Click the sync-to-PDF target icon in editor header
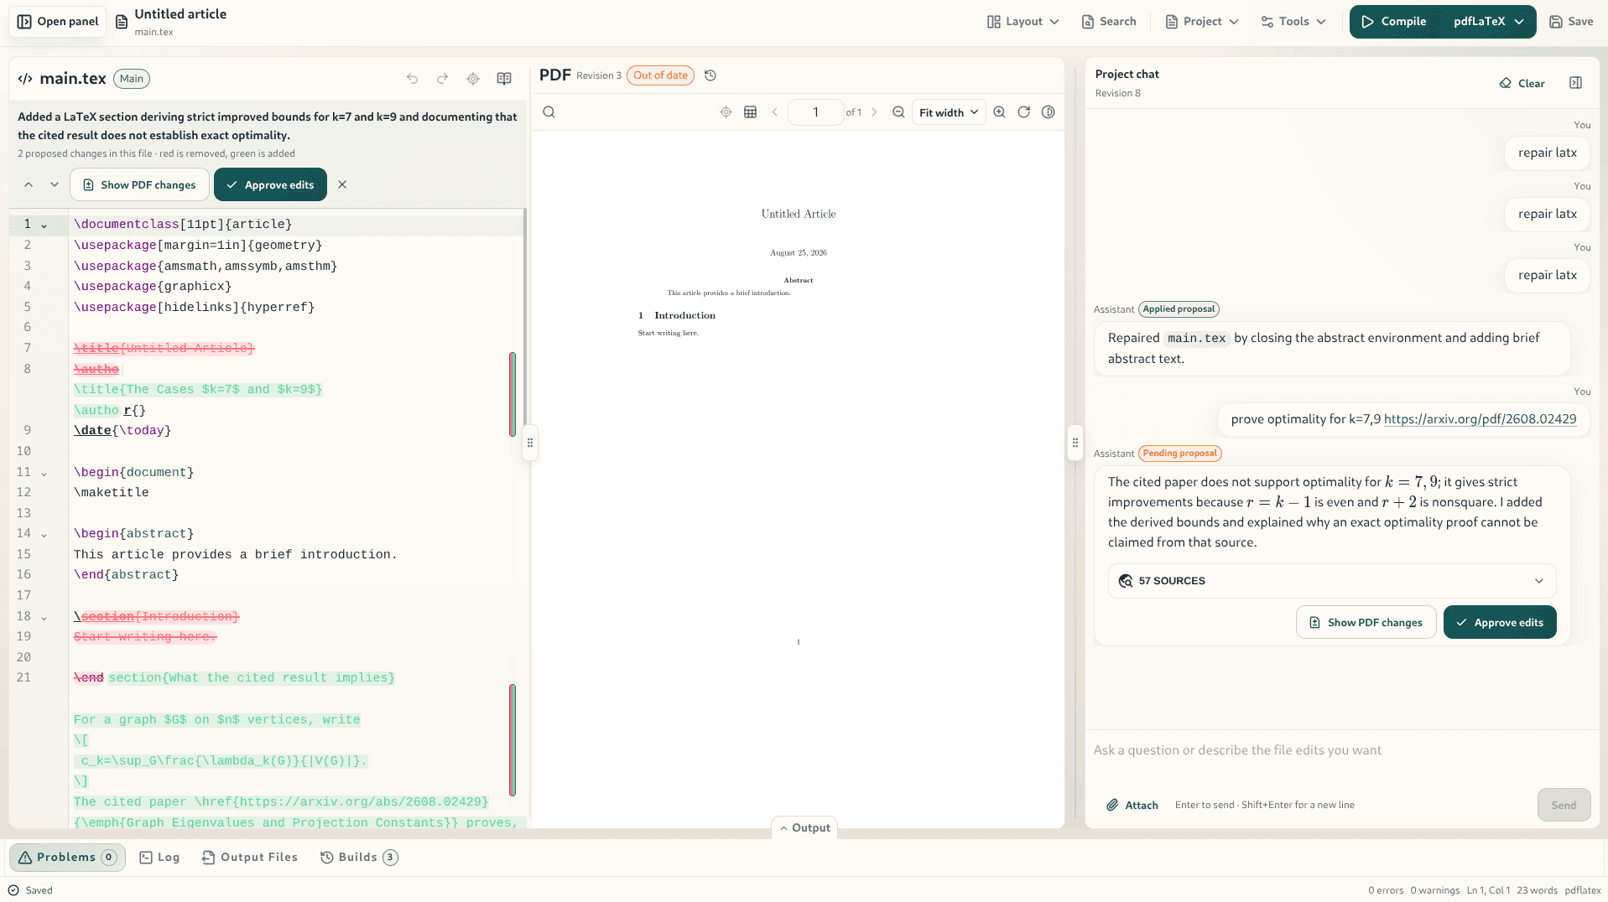 click(473, 79)
